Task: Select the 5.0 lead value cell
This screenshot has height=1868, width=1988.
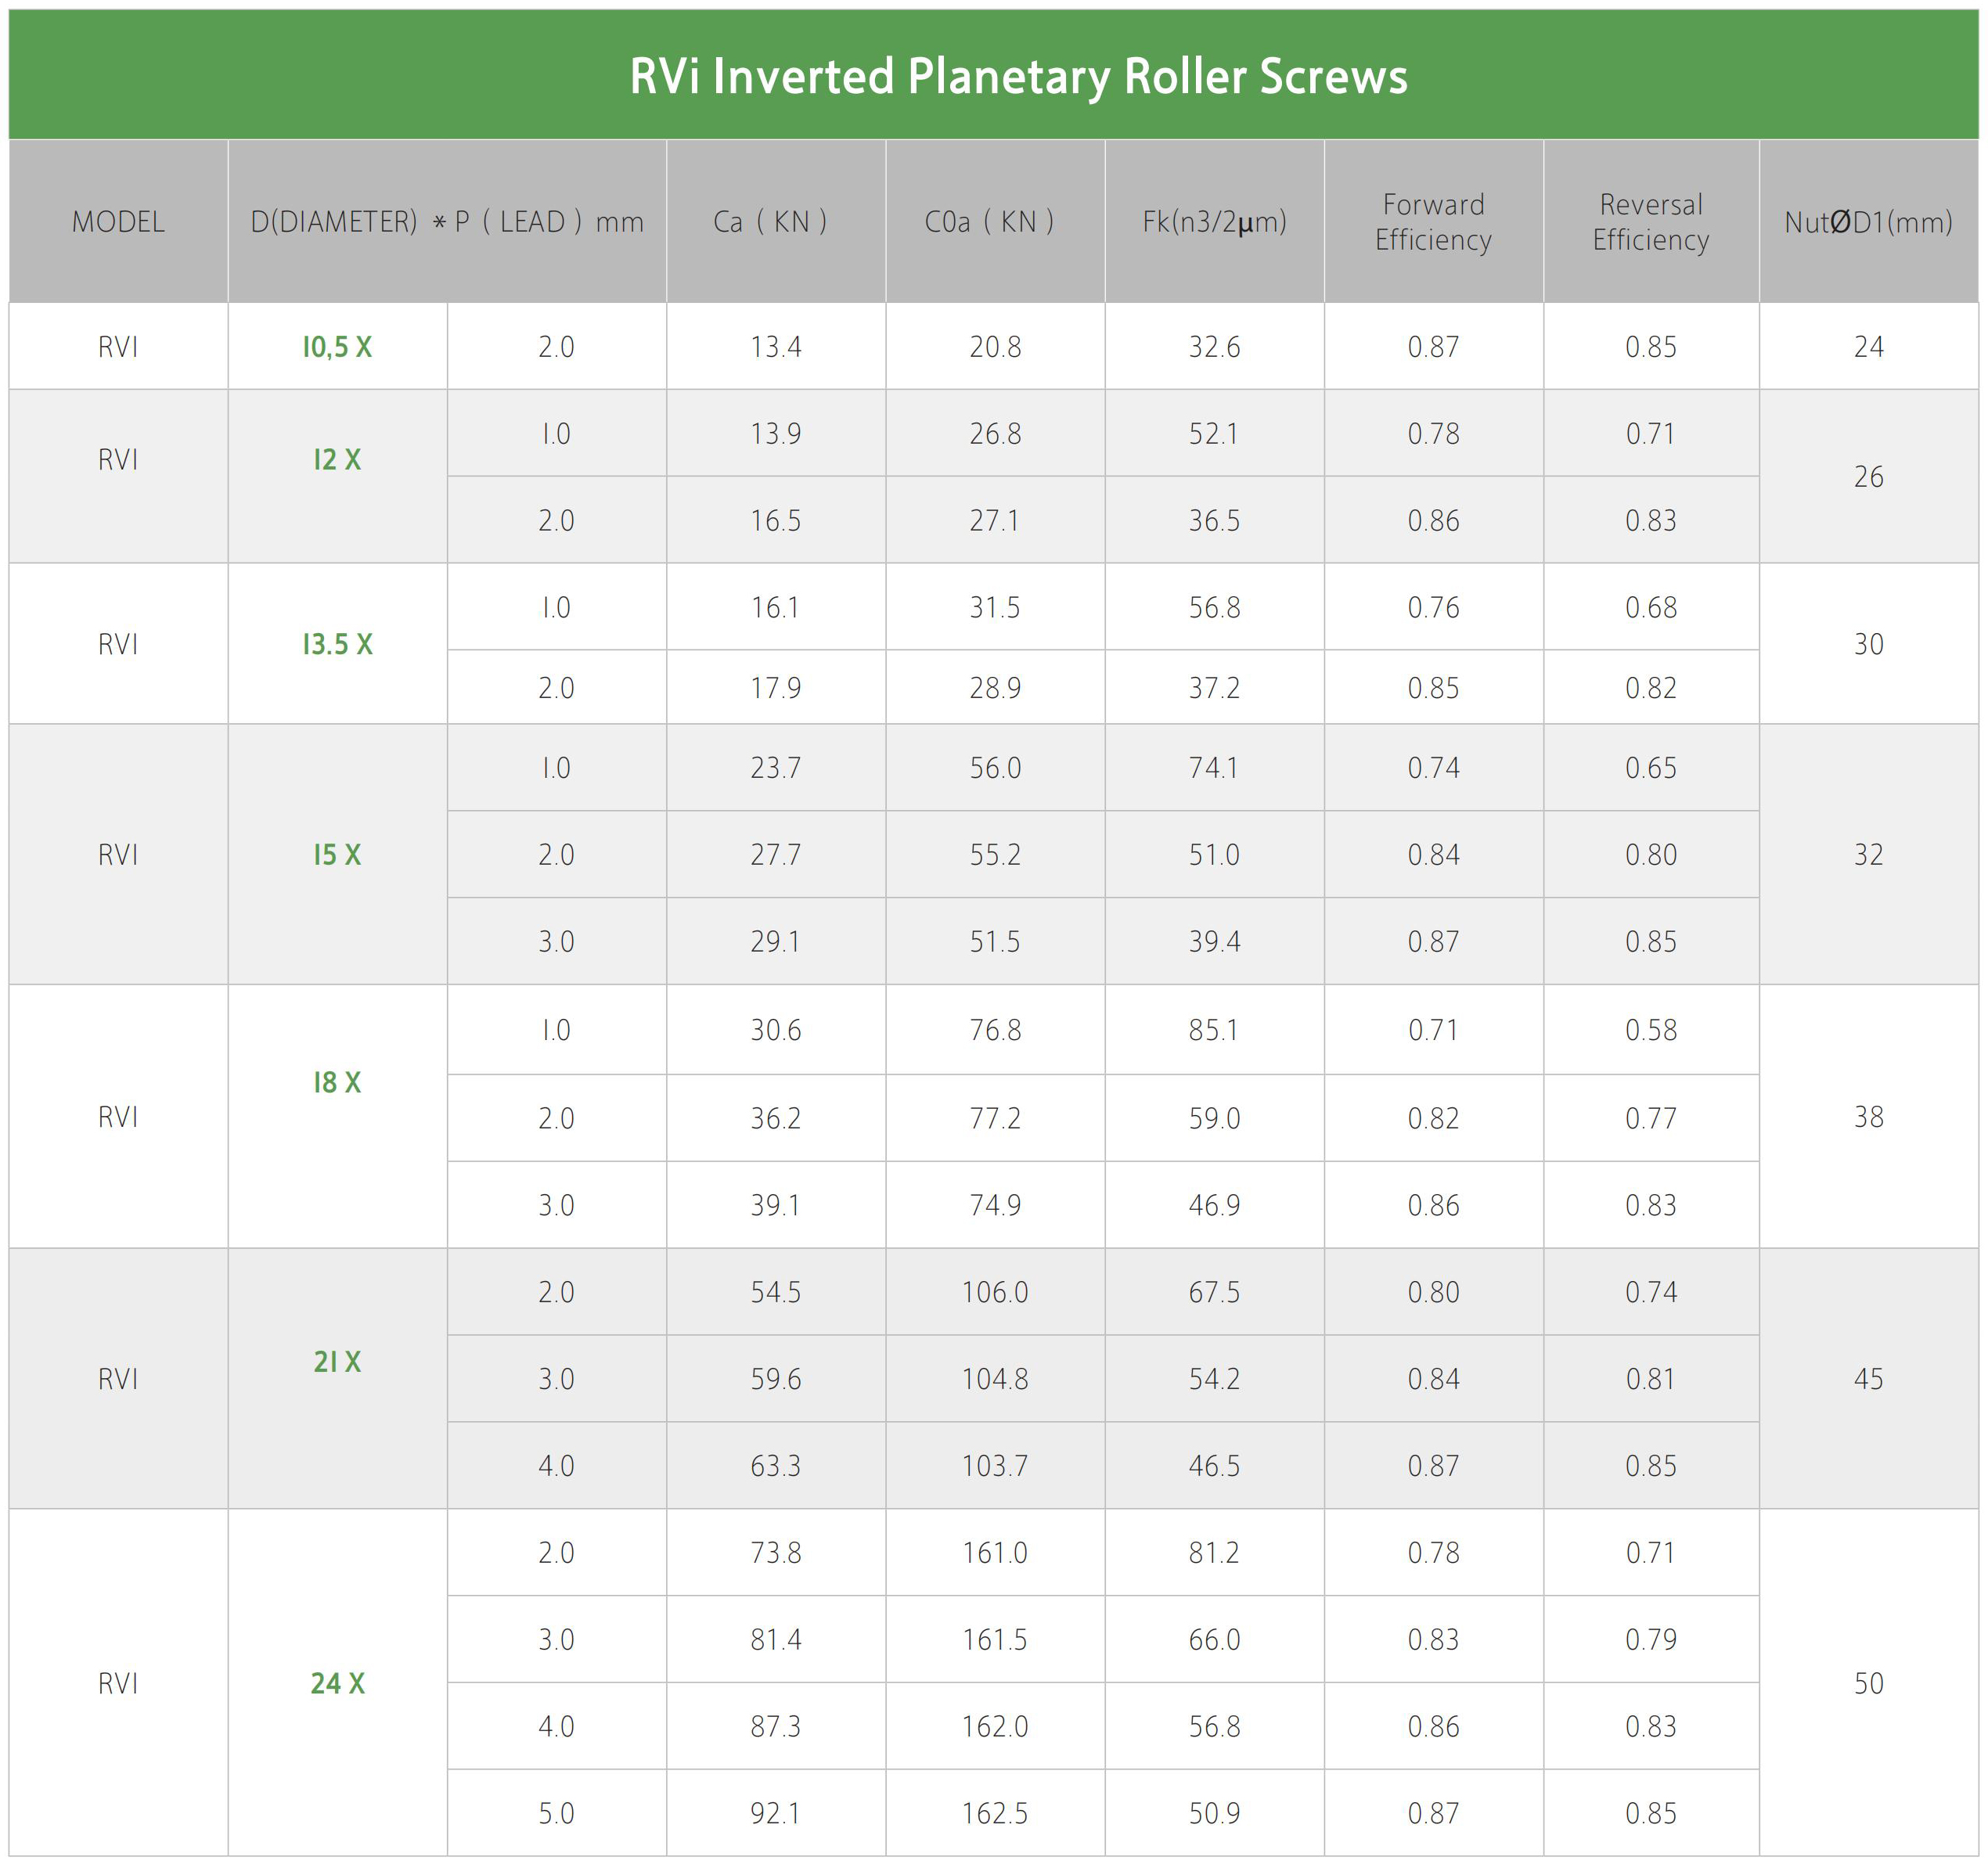Action: coord(556,1812)
